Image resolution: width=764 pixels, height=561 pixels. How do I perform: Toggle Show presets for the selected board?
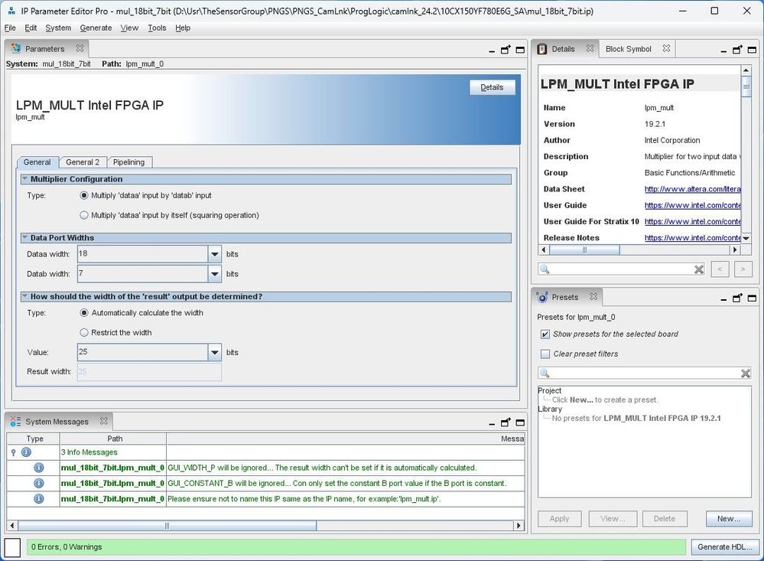click(545, 334)
